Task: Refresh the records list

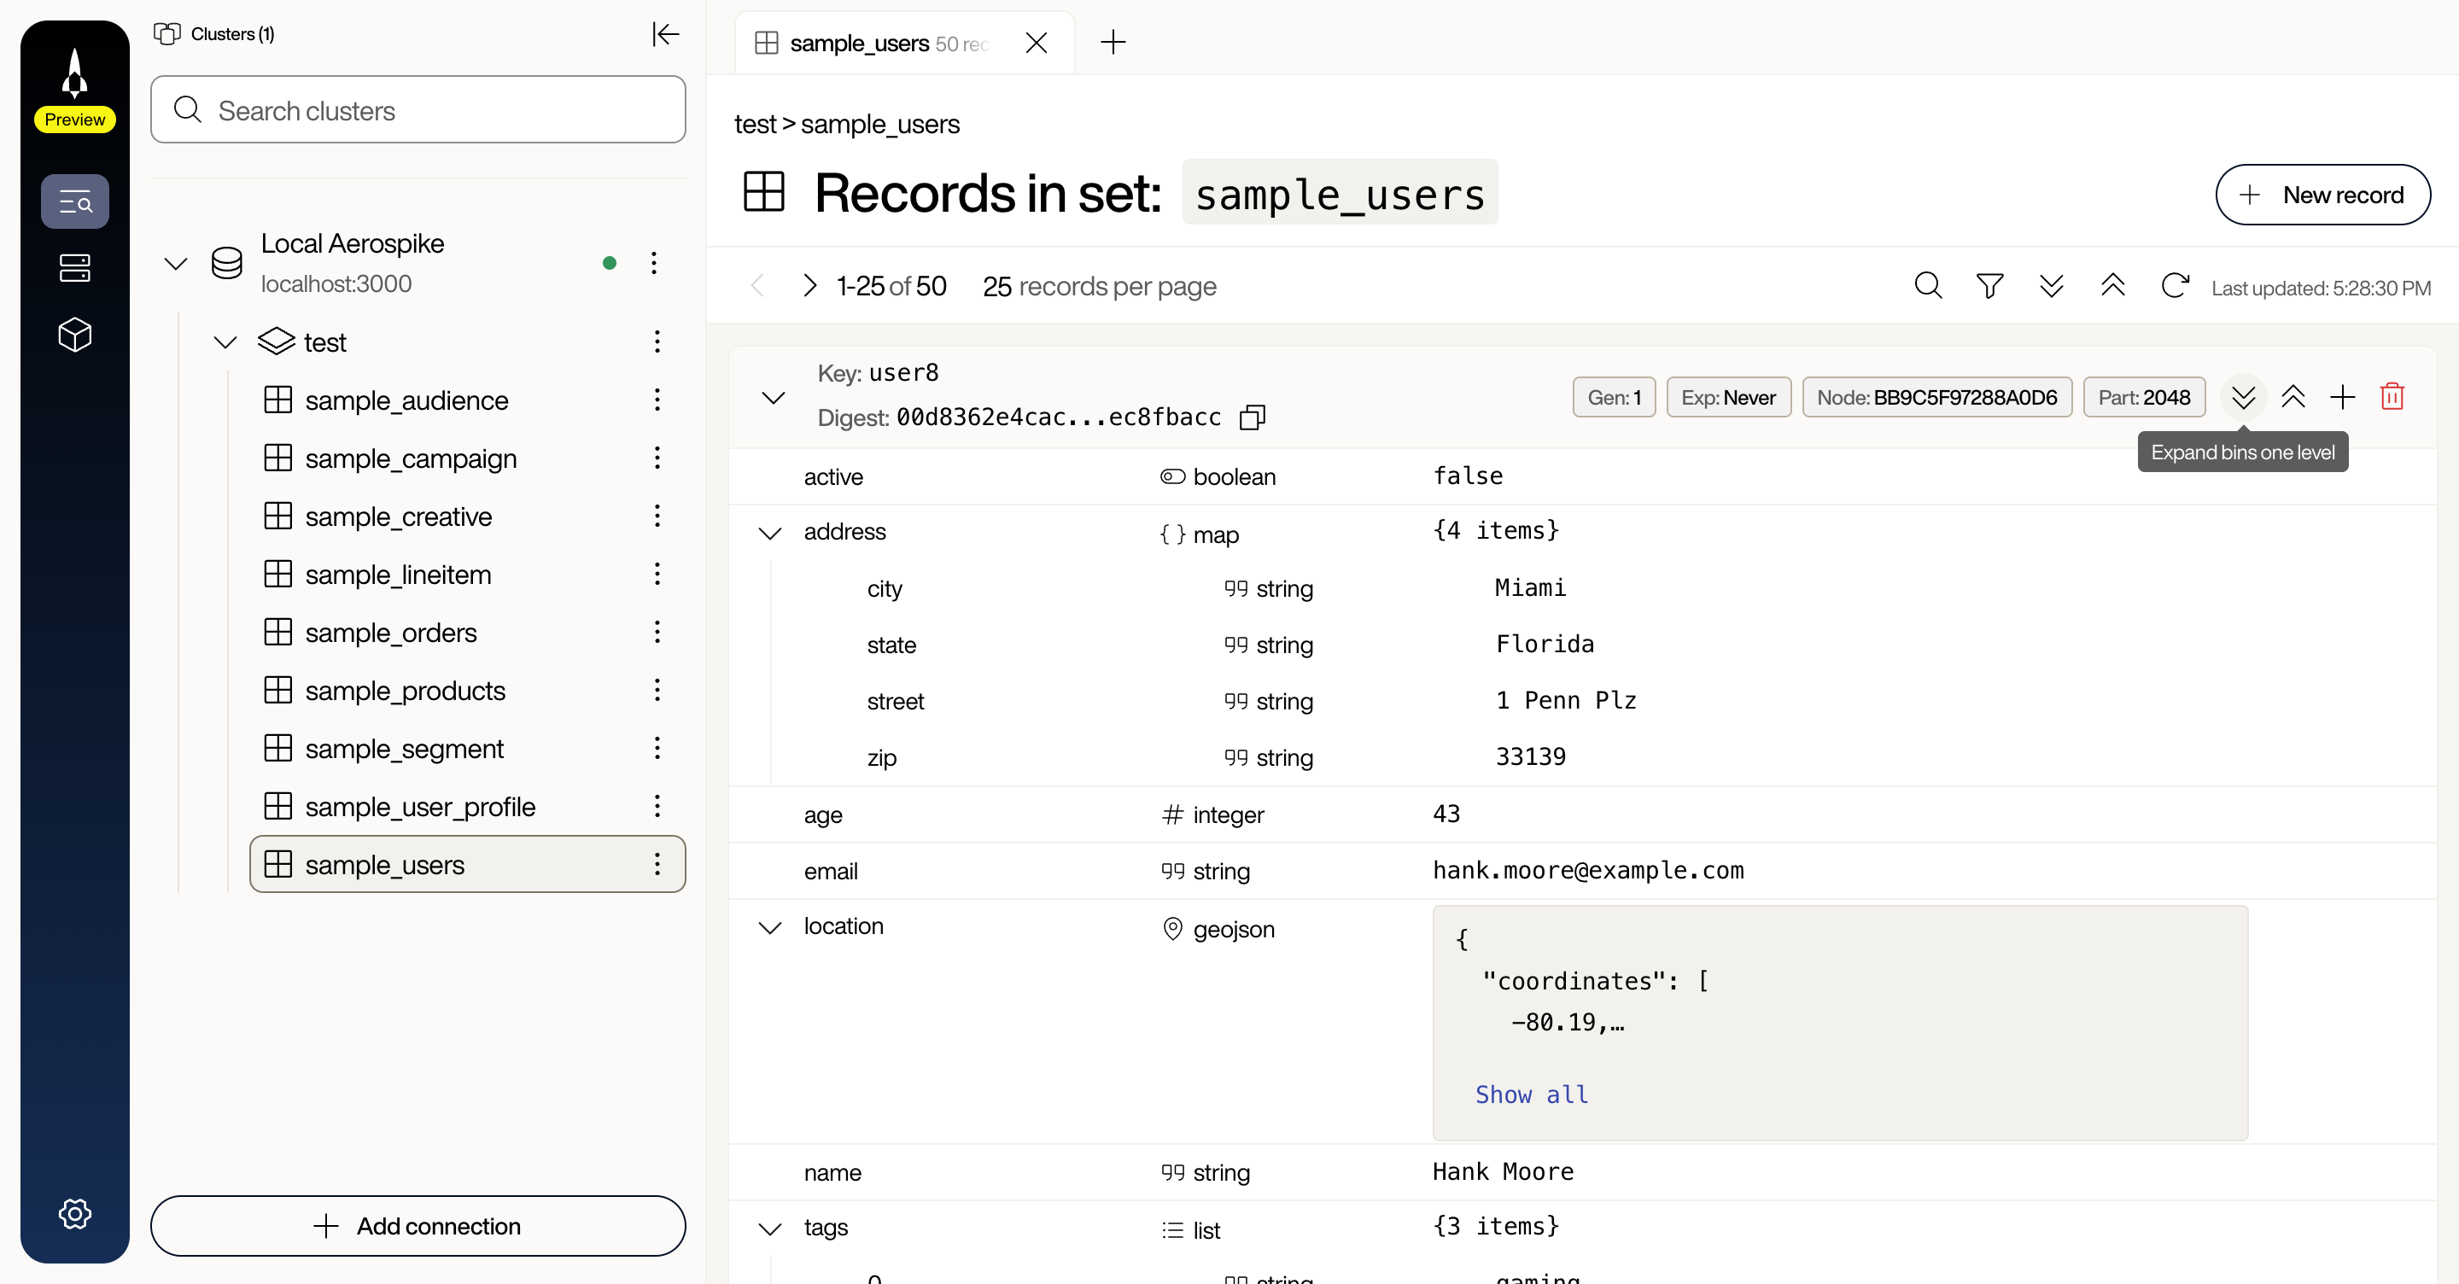Action: [2175, 285]
